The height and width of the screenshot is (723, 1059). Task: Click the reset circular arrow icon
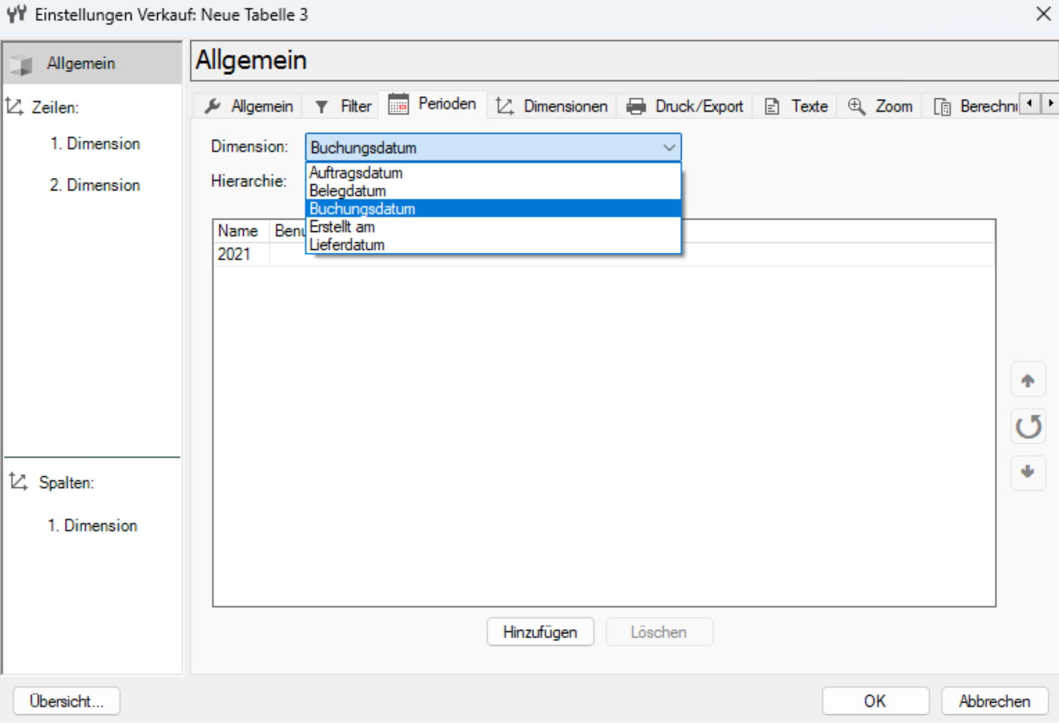(1028, 427)
